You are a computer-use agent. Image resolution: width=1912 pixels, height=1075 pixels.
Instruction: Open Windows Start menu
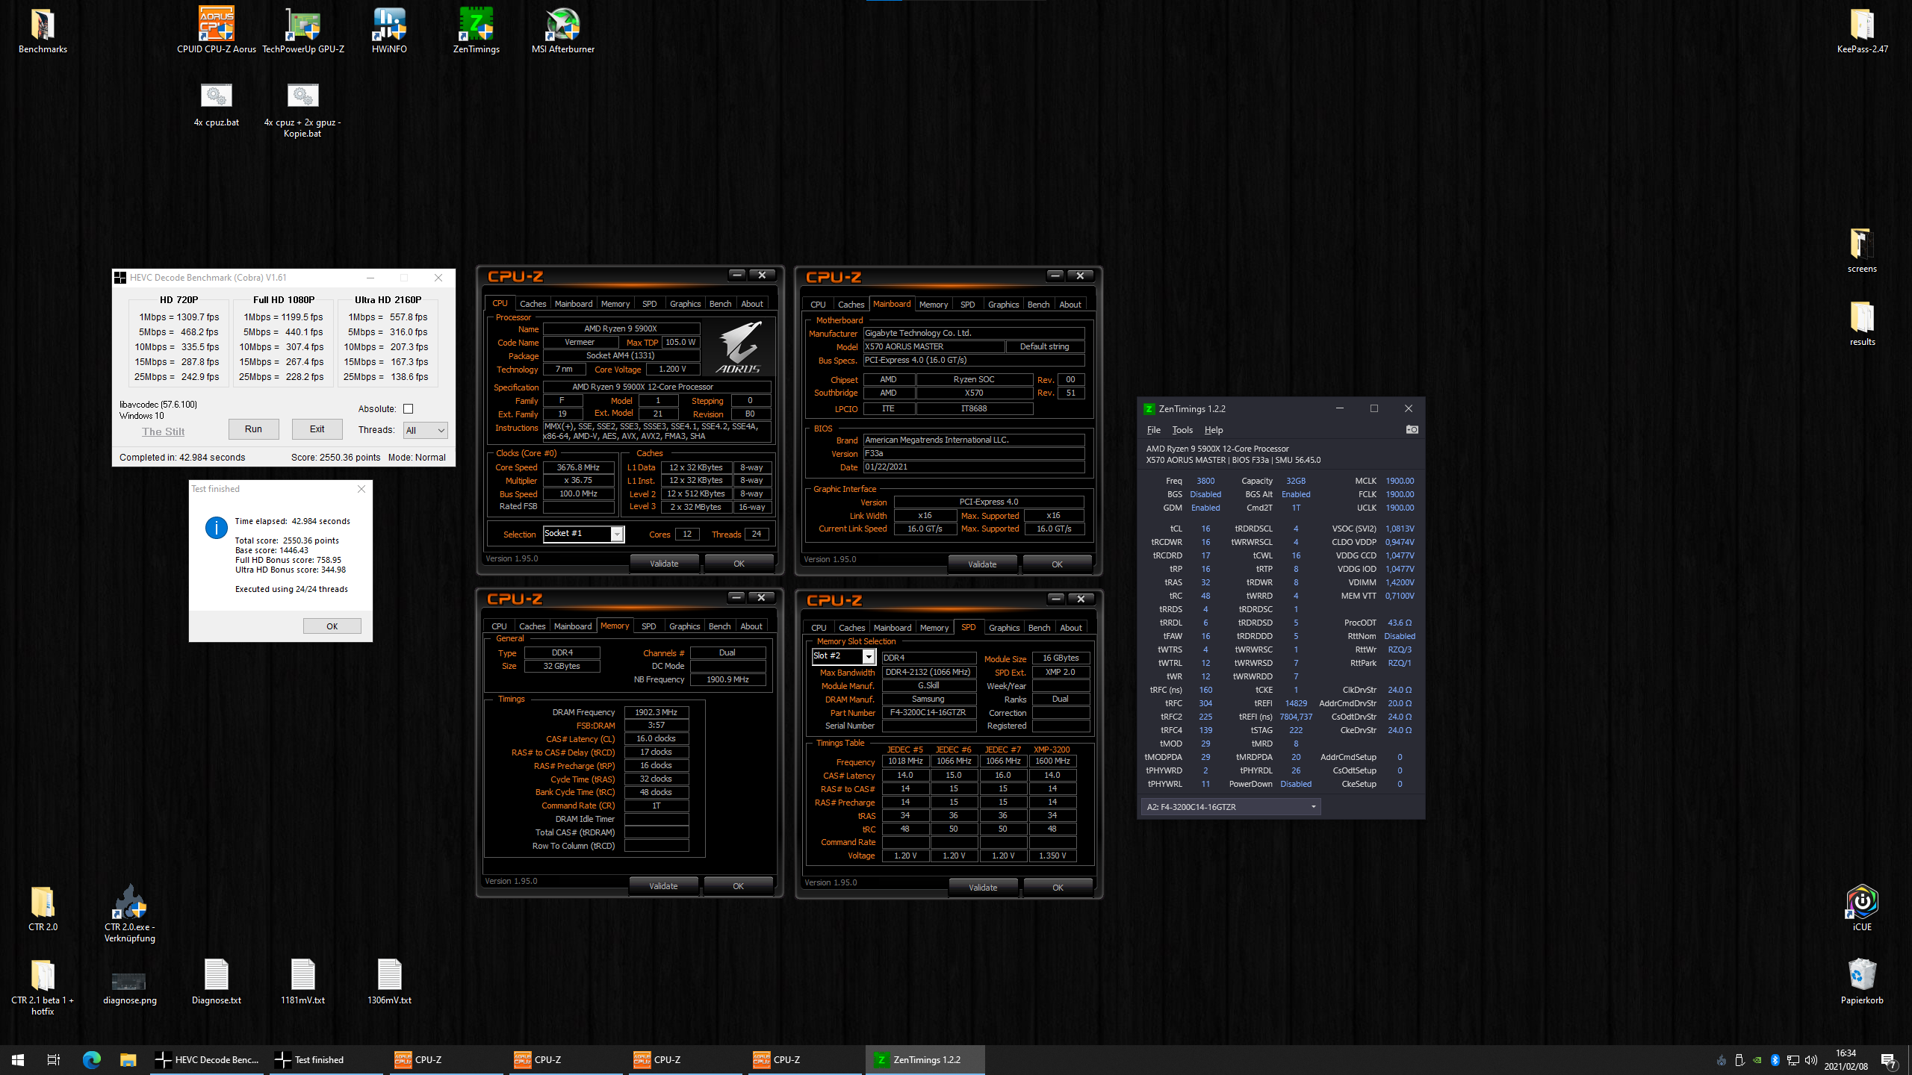(x=18, y=1059)
